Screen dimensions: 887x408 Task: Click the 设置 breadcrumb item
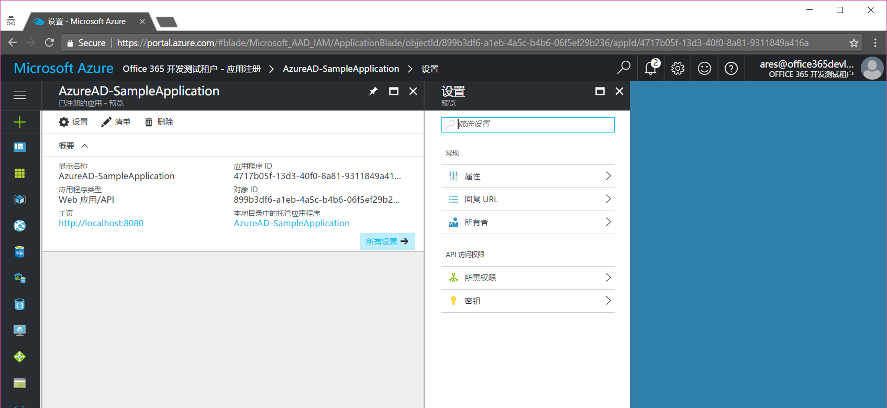pos(430,69)
